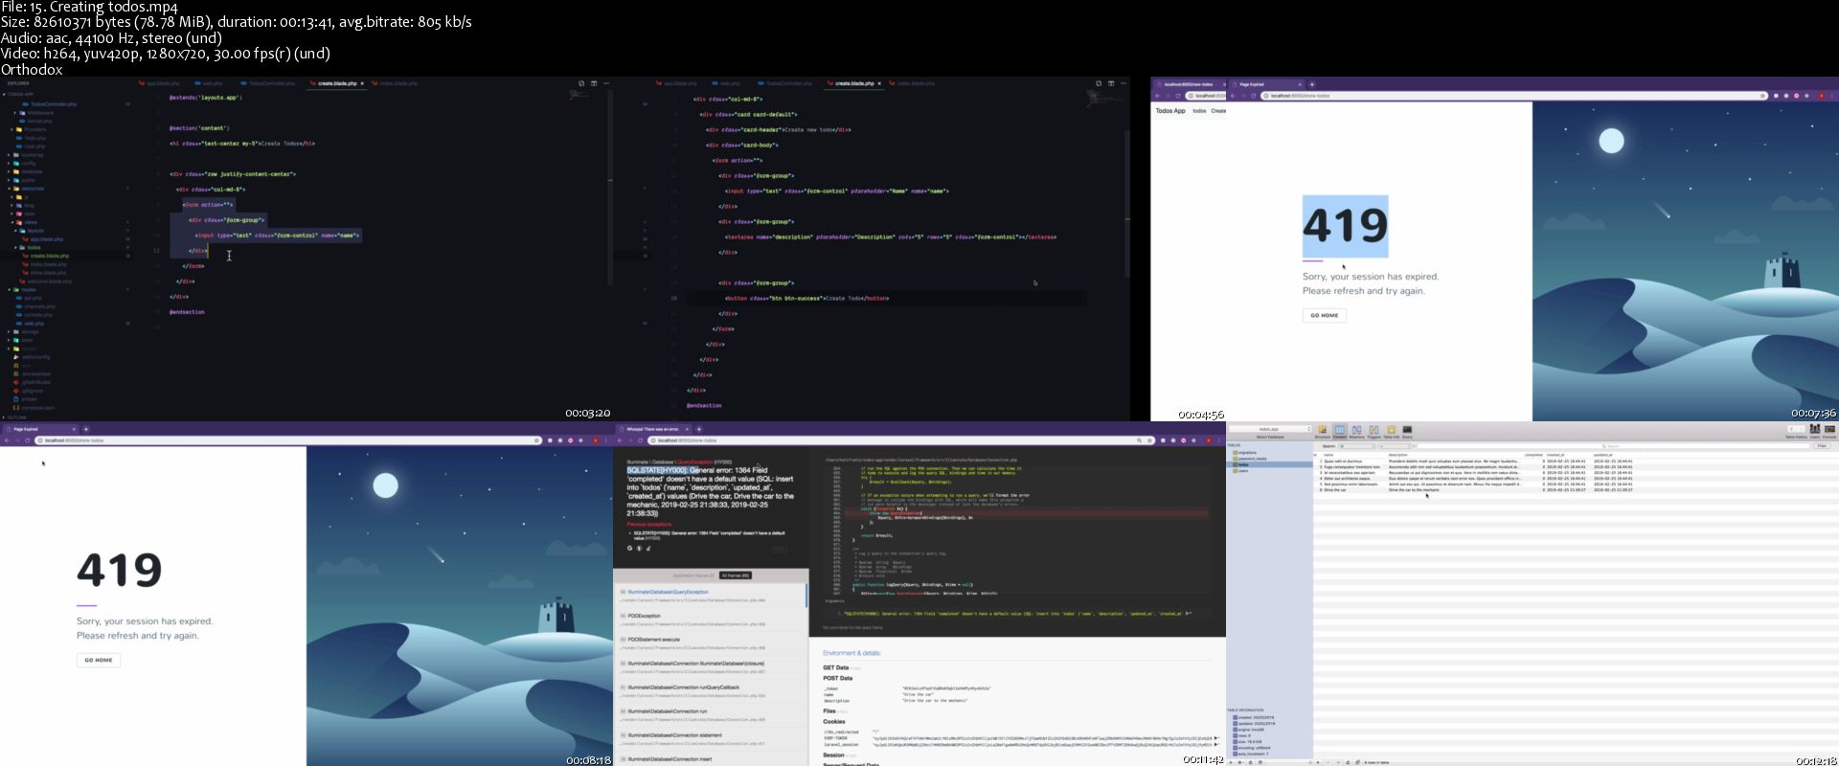Click GO HOME button in 00:07:36 frame
This screenshot has height=766, width=1839.
click(x=1325, y=315)
